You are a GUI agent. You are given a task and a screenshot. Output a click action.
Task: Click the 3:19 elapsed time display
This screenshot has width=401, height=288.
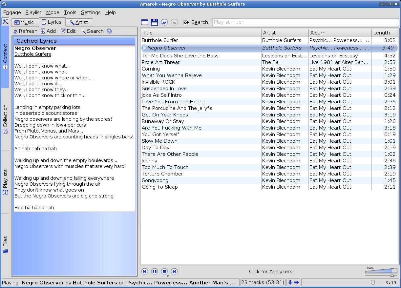tap(390, 282)
